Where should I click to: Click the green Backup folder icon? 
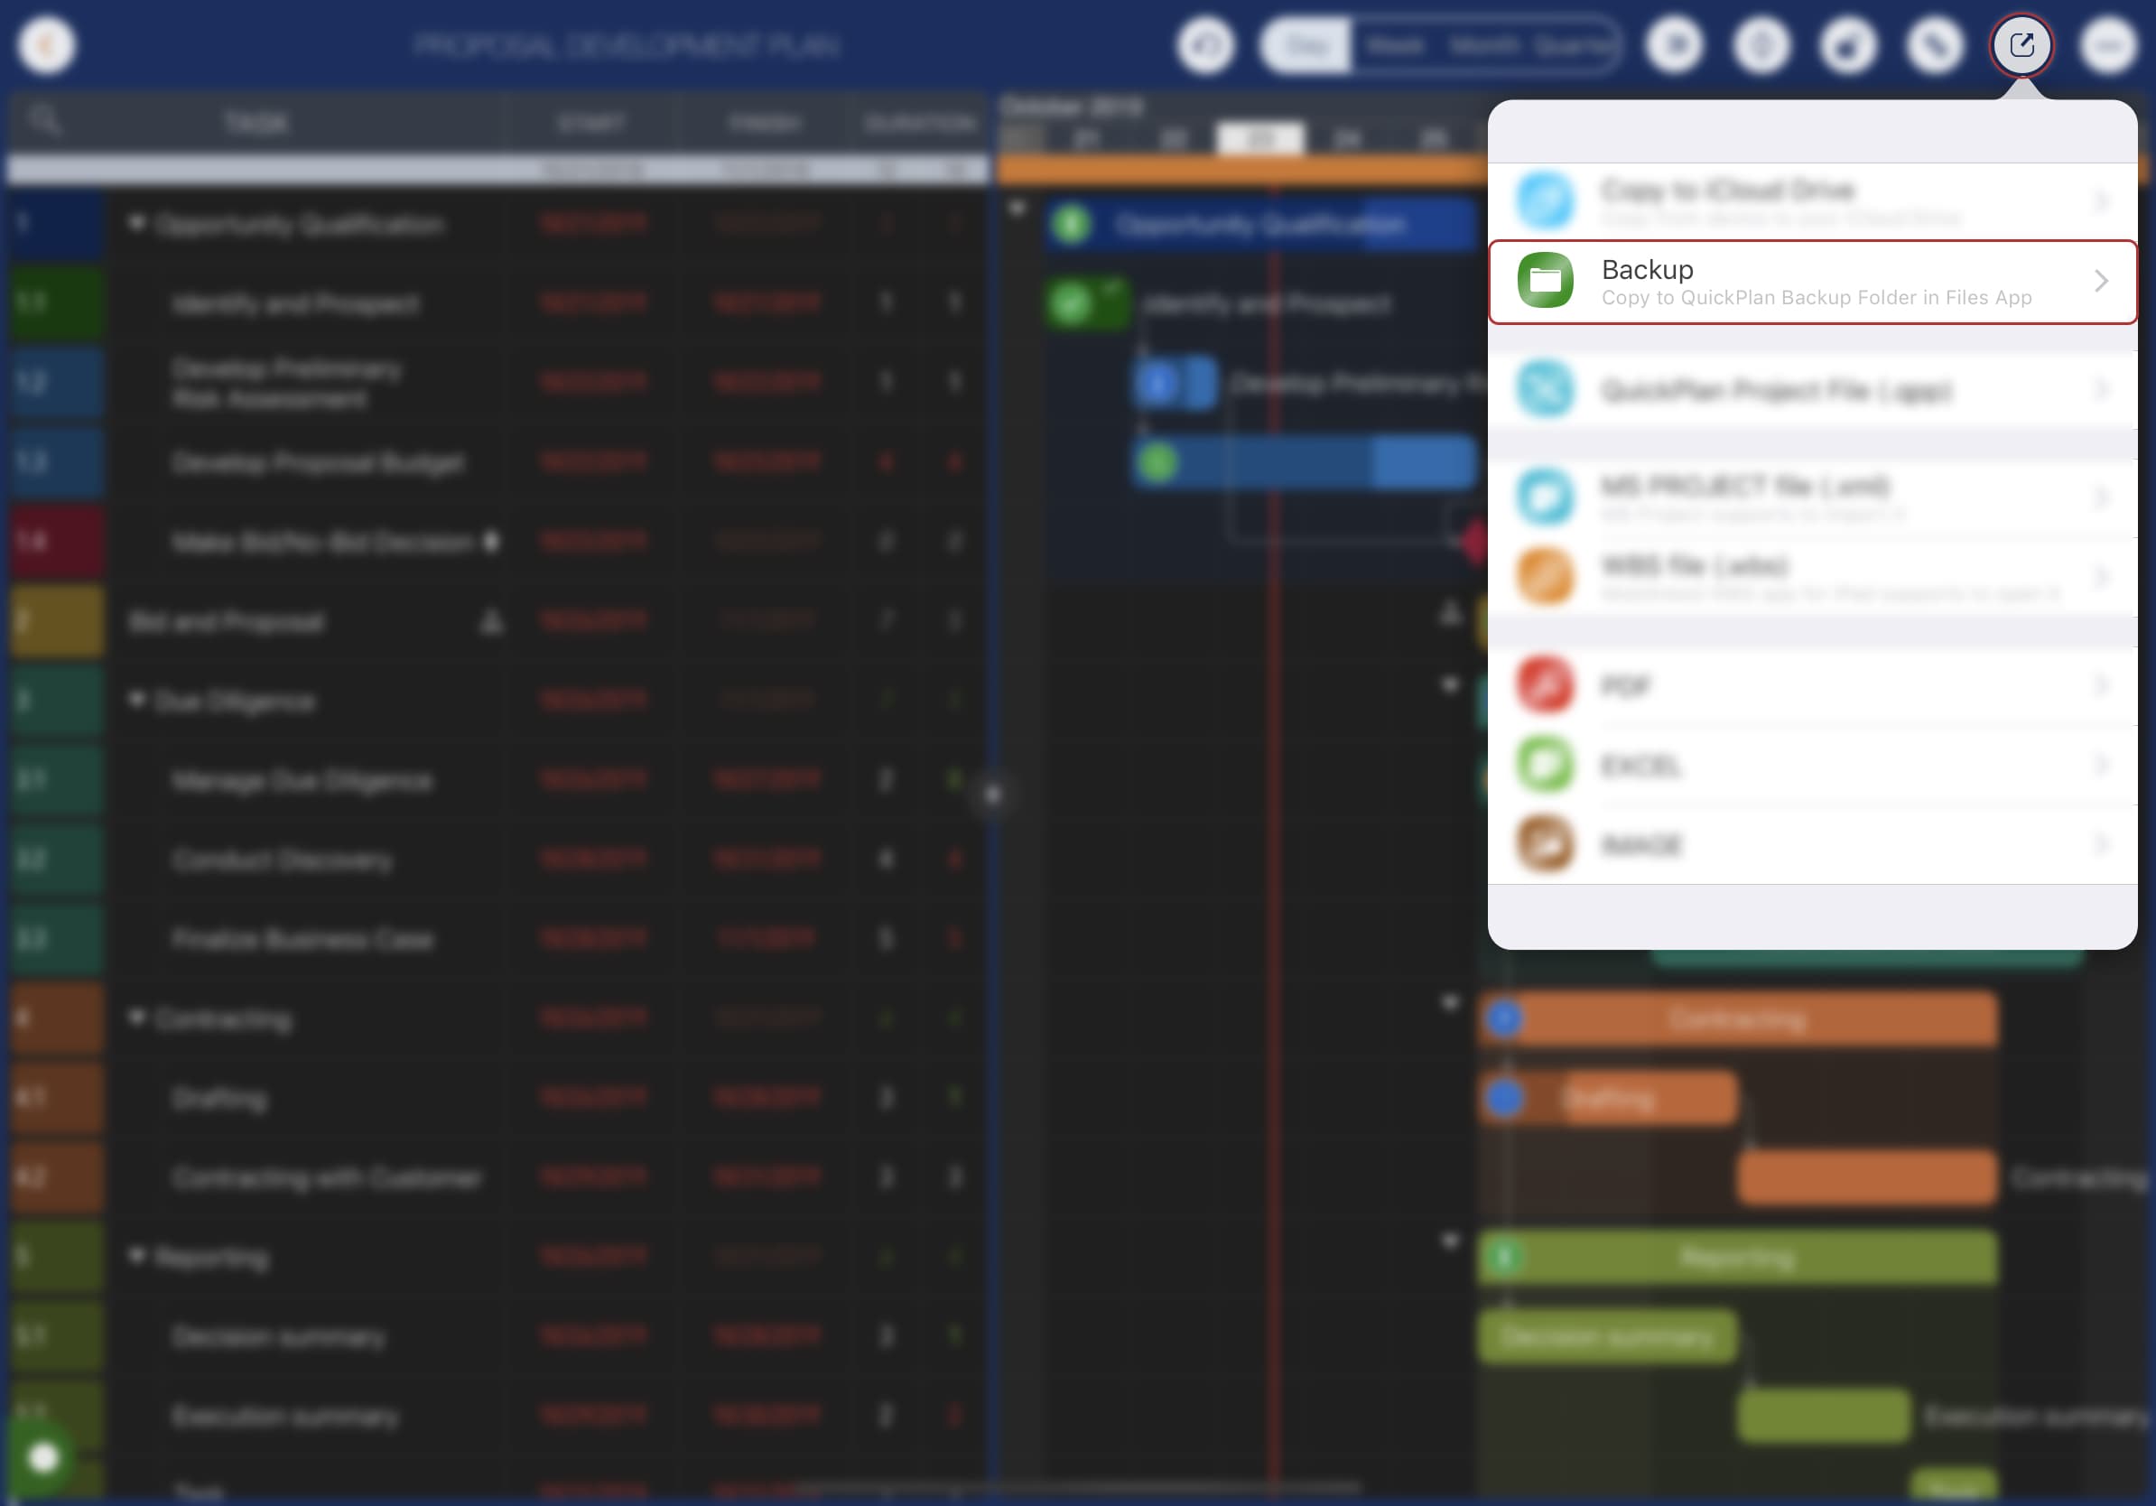point(1545,281)
